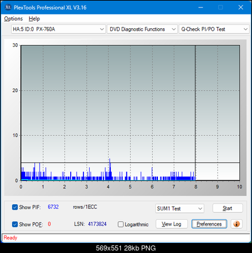Open the Help menu

(34, 19)
